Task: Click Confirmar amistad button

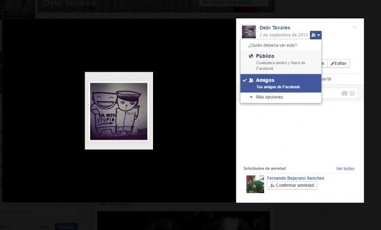Action: point(292,186)
